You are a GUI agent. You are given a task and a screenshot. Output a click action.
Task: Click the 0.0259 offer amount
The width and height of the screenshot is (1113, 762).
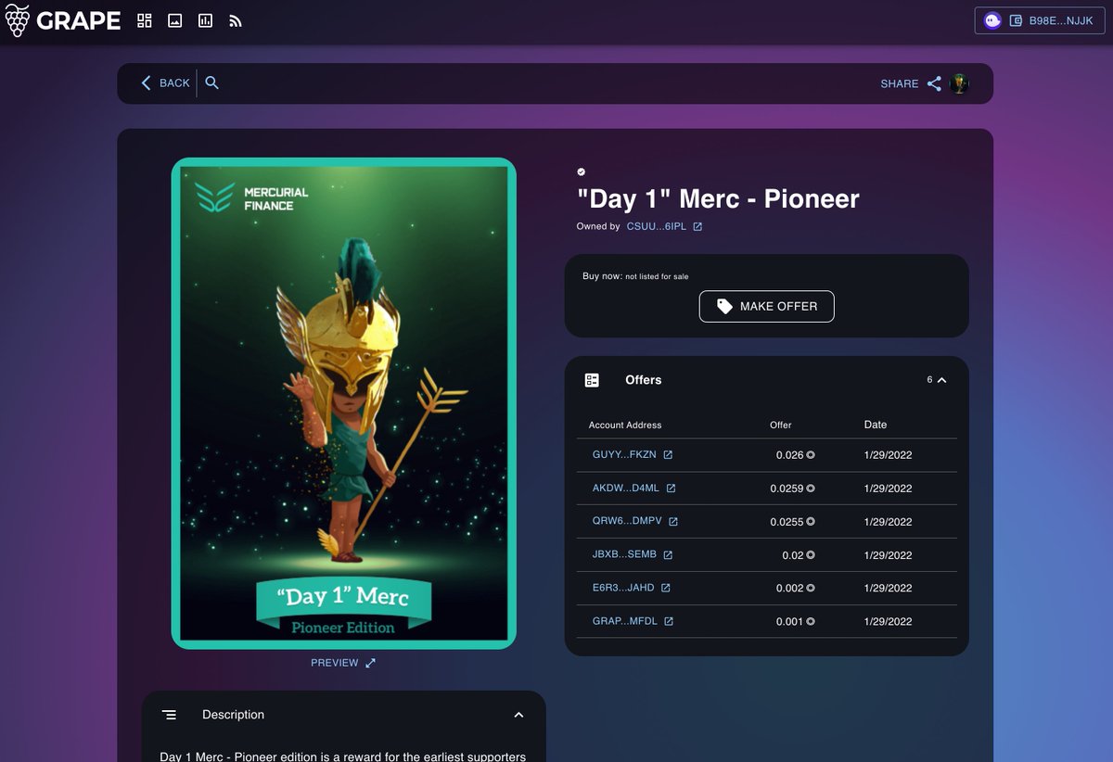(787, 489)
